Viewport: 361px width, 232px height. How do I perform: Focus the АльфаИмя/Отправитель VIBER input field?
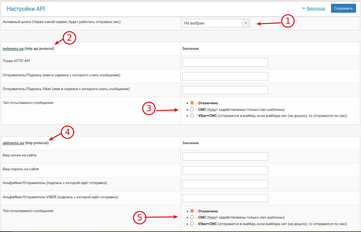(x=225, y=198)
